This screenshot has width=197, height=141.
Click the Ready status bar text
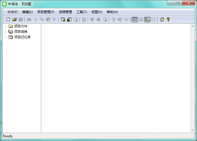pyautogui.click(x=8, y=136)
